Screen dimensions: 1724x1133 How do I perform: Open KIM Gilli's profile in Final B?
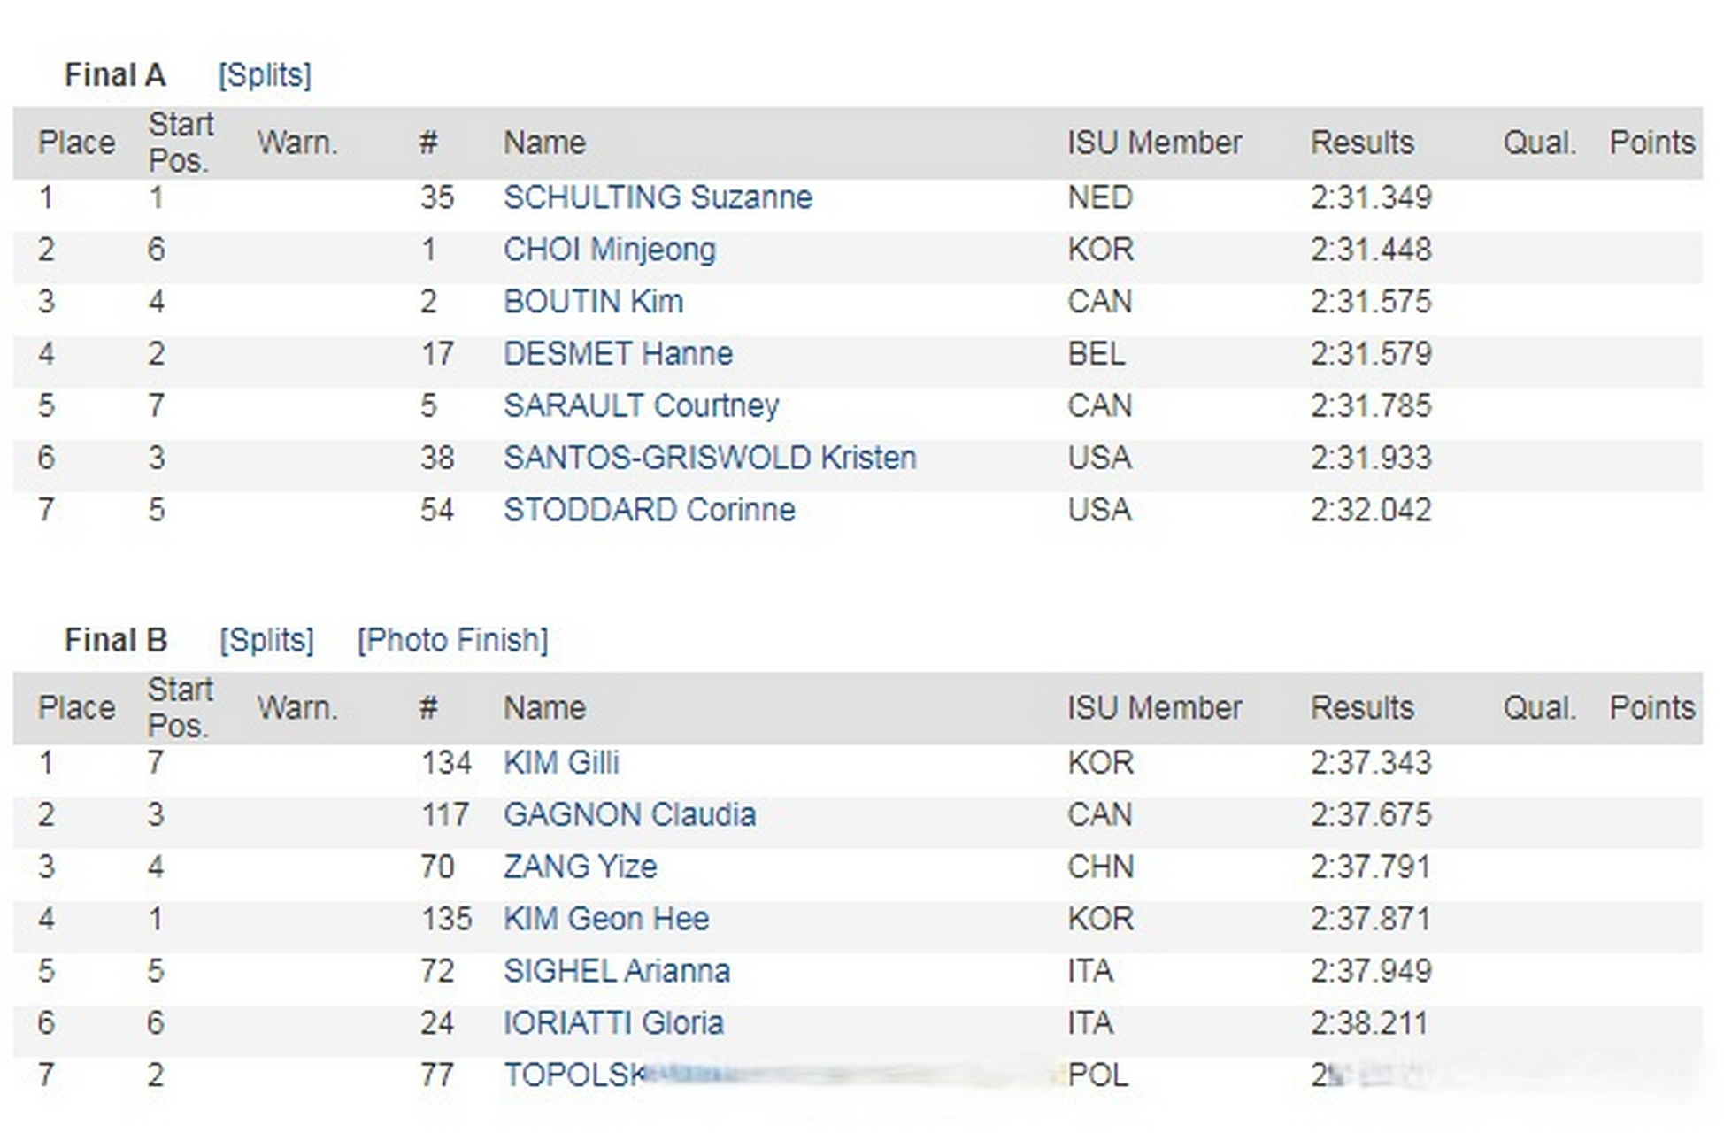[561, 762]
